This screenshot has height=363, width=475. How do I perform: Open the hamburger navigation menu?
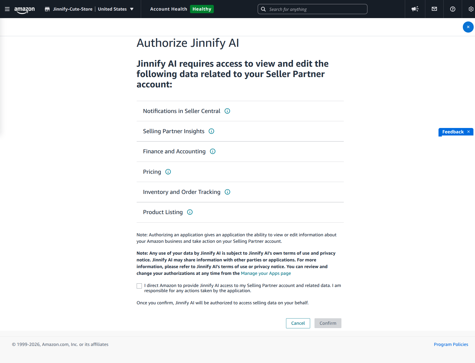7,9
